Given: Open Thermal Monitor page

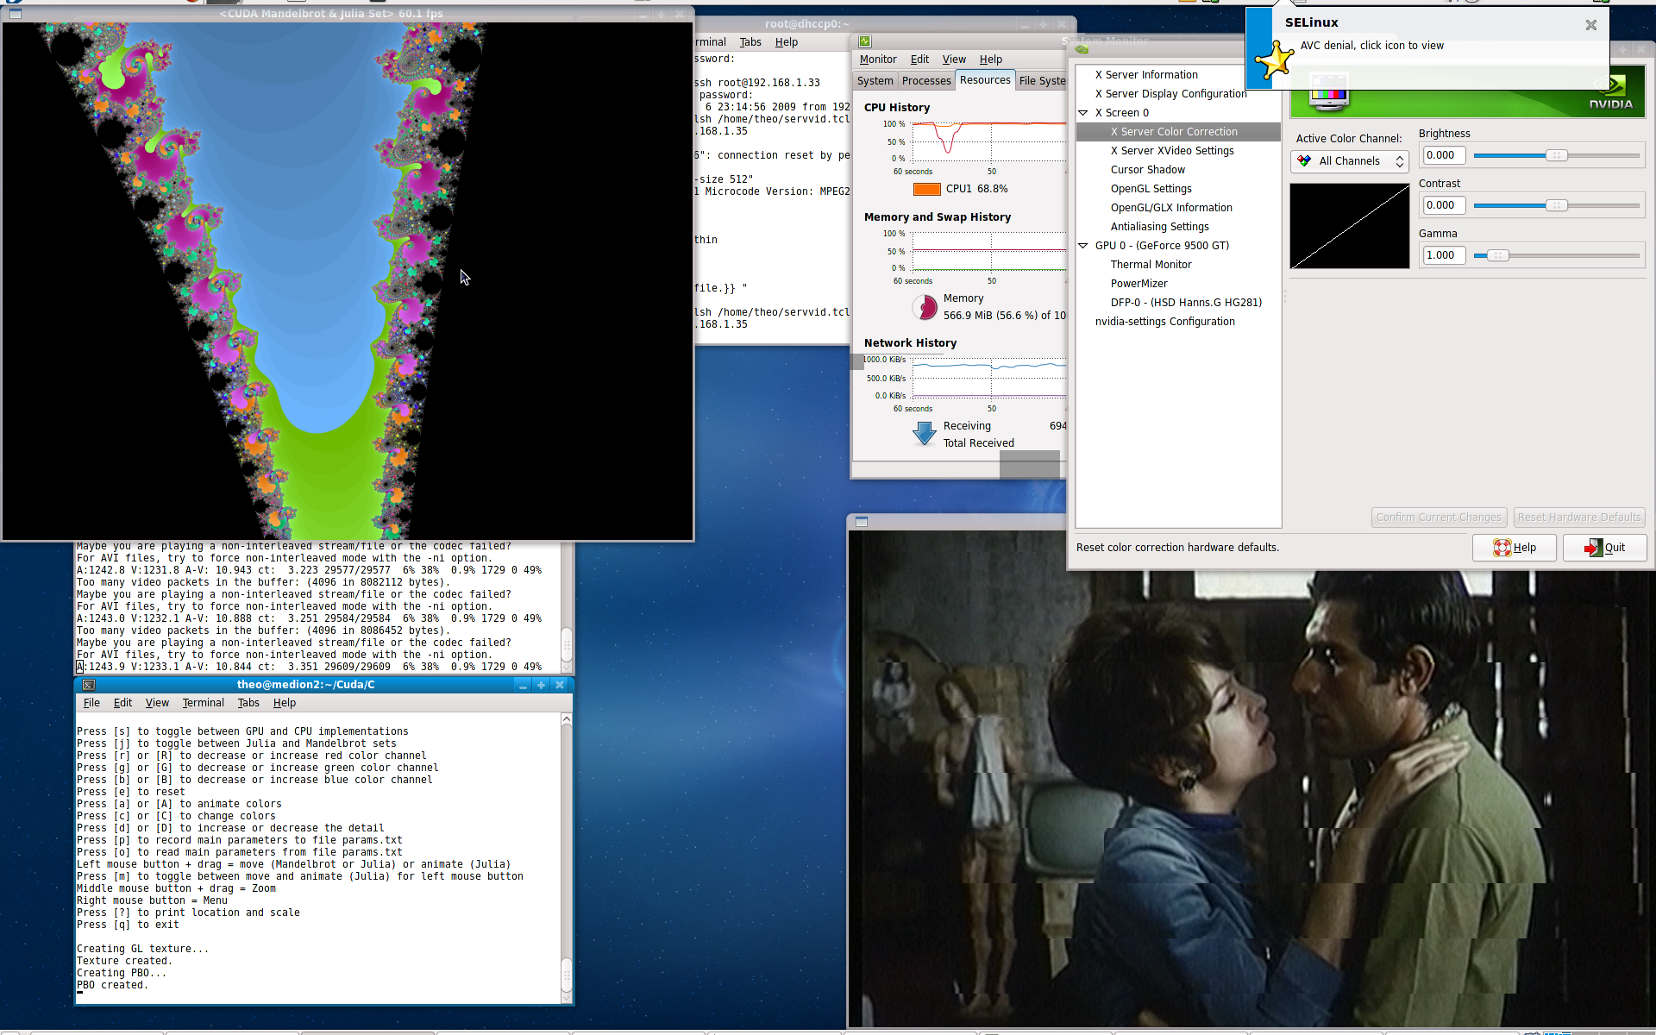Looking at the screenshot, I should [x=1151, y=265].
